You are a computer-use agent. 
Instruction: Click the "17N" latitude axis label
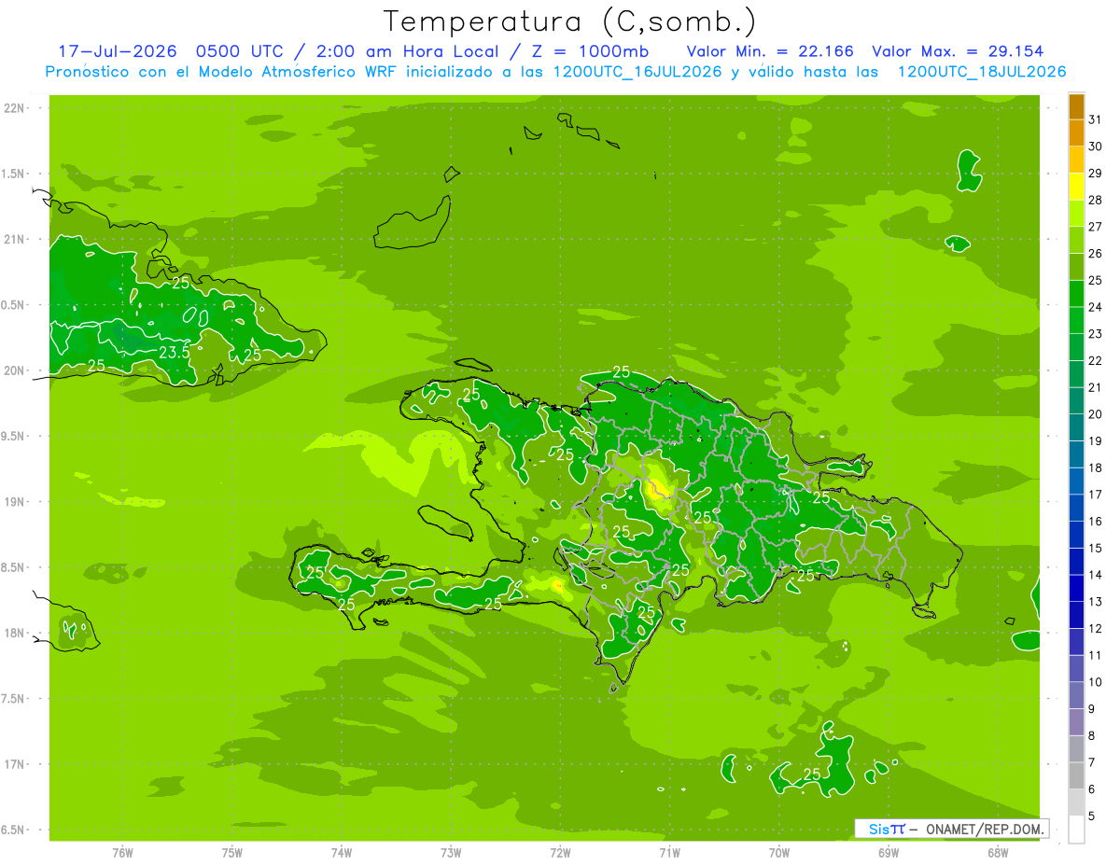pos(15,764)
